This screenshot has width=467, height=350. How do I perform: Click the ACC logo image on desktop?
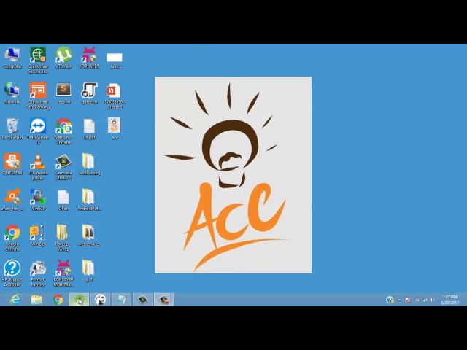point(233,175)
